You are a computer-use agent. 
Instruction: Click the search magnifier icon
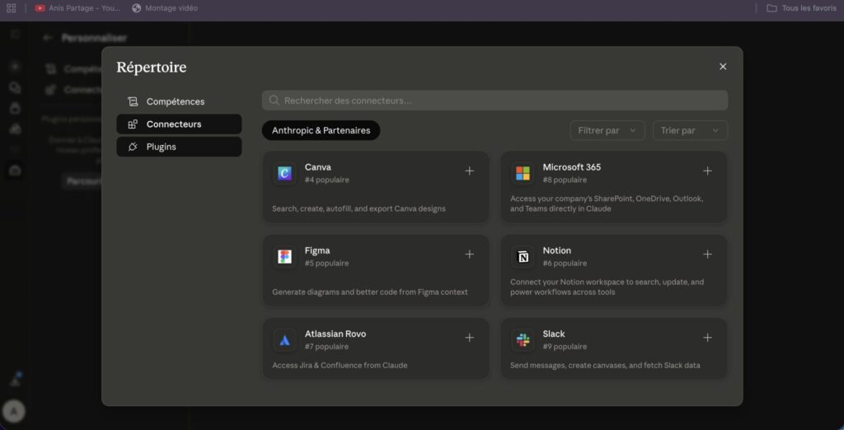pyautogui.click(x=274, y=100)
